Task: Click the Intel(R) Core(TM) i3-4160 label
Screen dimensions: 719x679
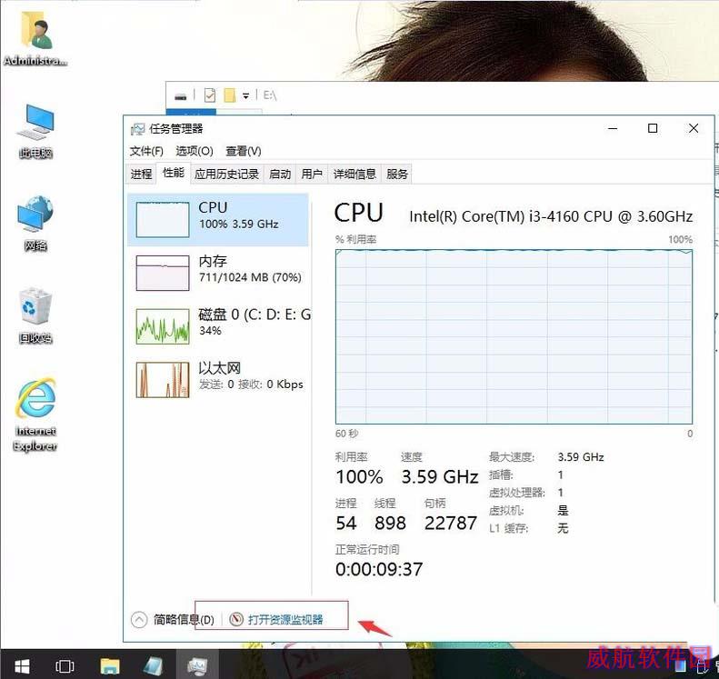Action: point(551,216)
